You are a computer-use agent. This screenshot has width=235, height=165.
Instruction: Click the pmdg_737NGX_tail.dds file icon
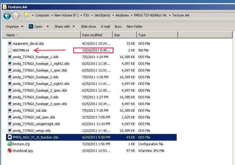pos(10,111)
